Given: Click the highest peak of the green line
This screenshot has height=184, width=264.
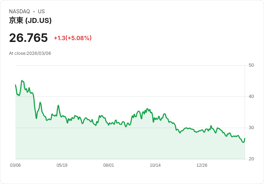Looking at the screenshot, I should 22,81.
